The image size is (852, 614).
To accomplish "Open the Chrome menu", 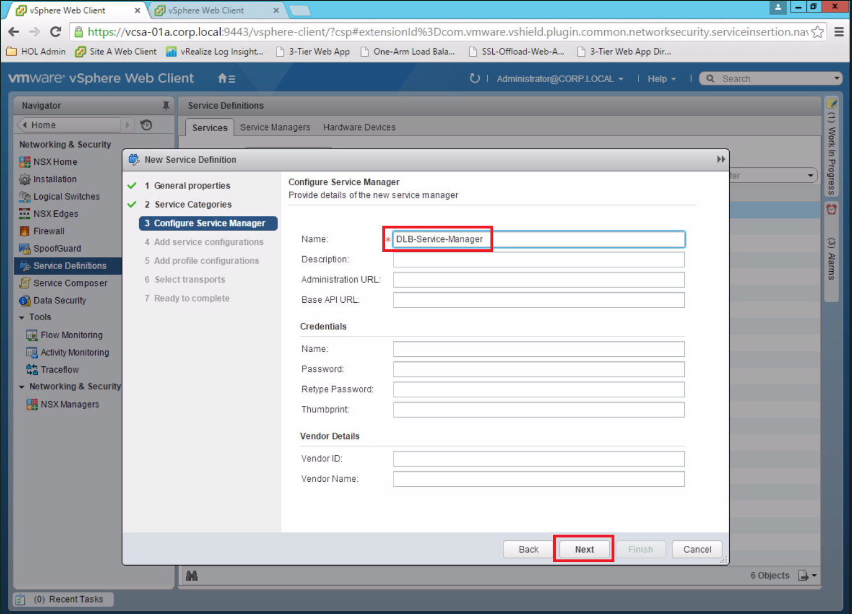I will [x=839, y=32].
